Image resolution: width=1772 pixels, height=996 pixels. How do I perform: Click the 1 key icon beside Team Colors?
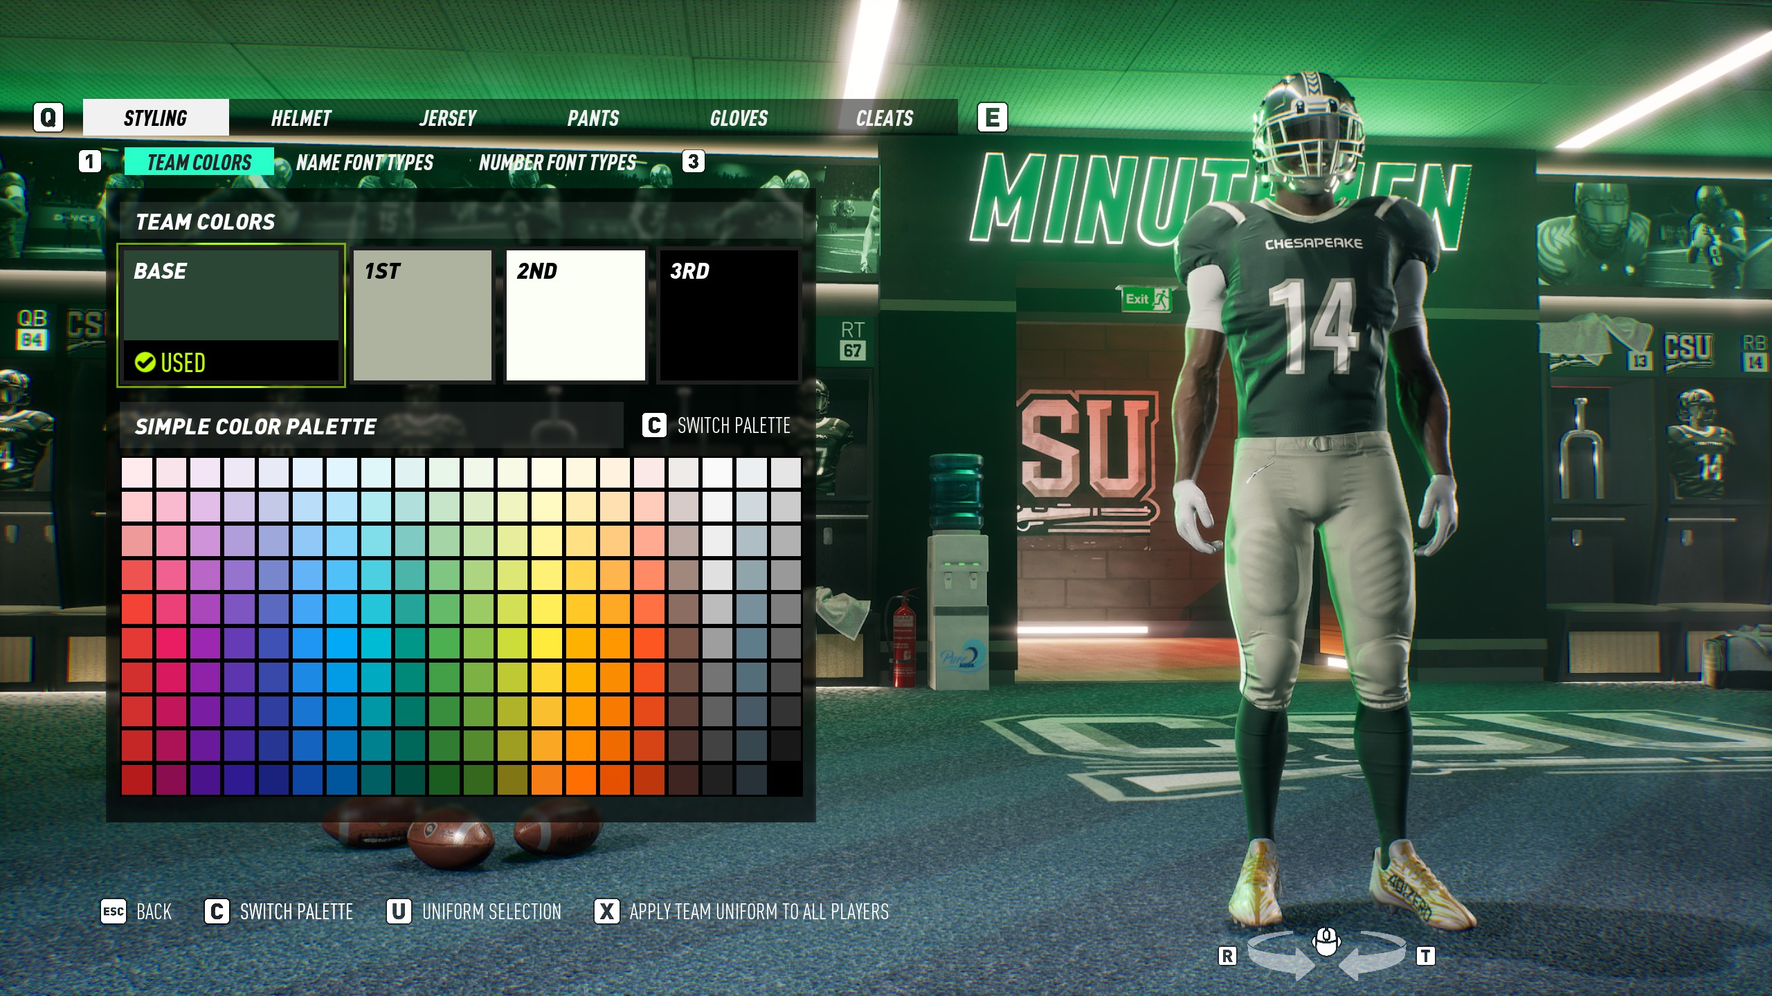click(x=89, y=162)
